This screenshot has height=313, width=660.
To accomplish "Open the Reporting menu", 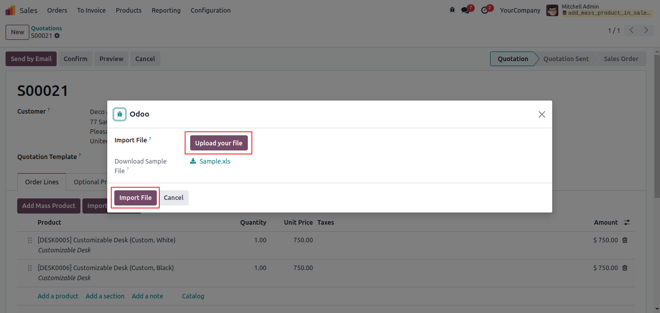I will (166, 10).
